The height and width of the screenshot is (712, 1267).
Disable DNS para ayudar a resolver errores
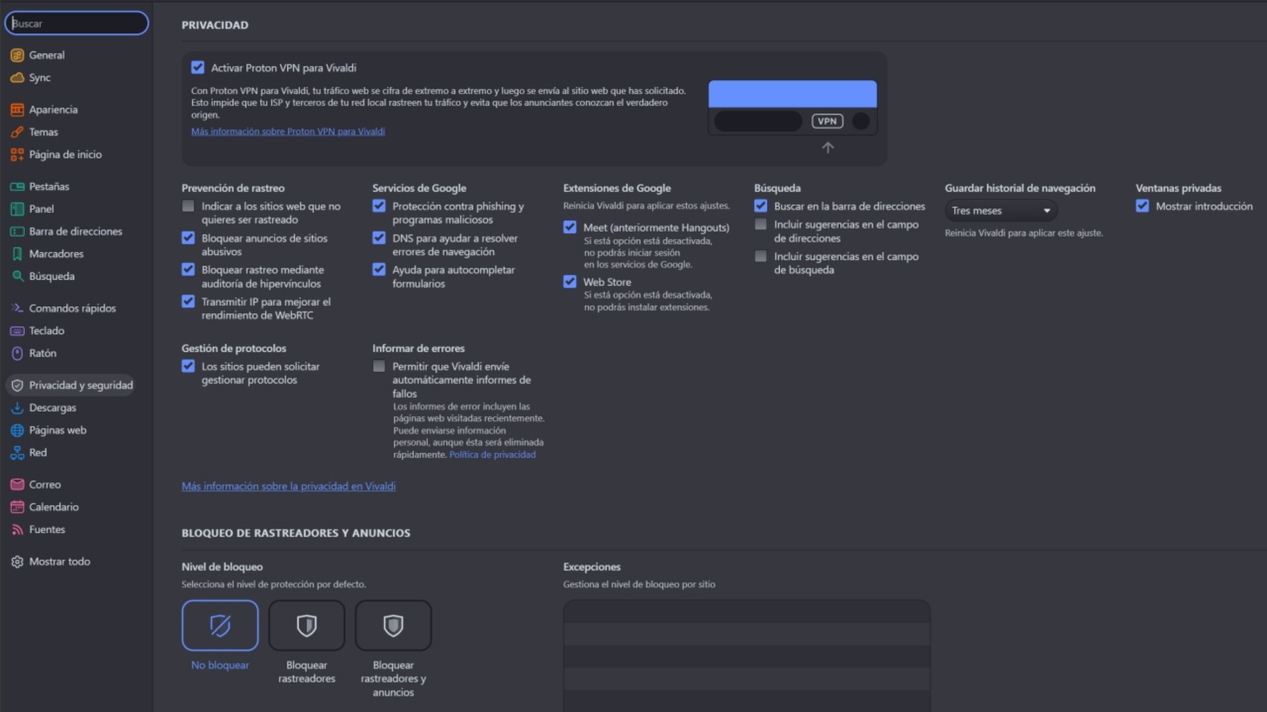(379, 238)
